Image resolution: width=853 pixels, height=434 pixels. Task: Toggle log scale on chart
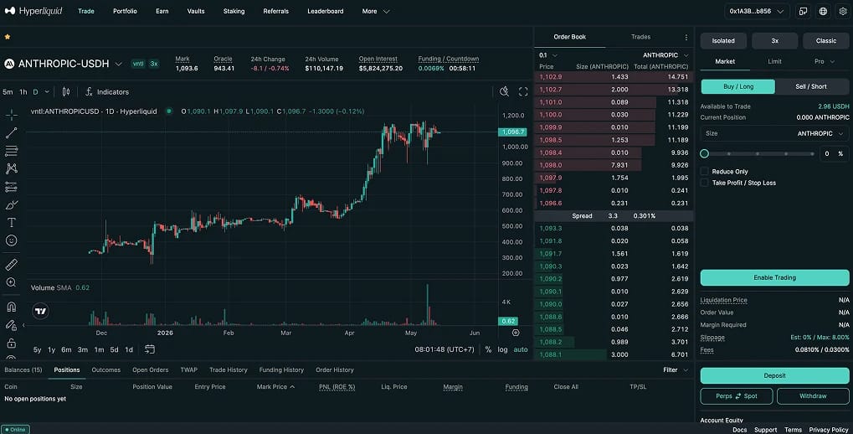(x=502, y=349)
